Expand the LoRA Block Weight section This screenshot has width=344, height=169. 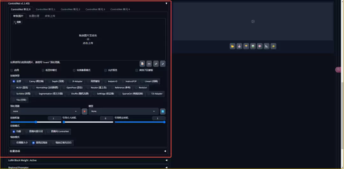click(x=88, y=160)
